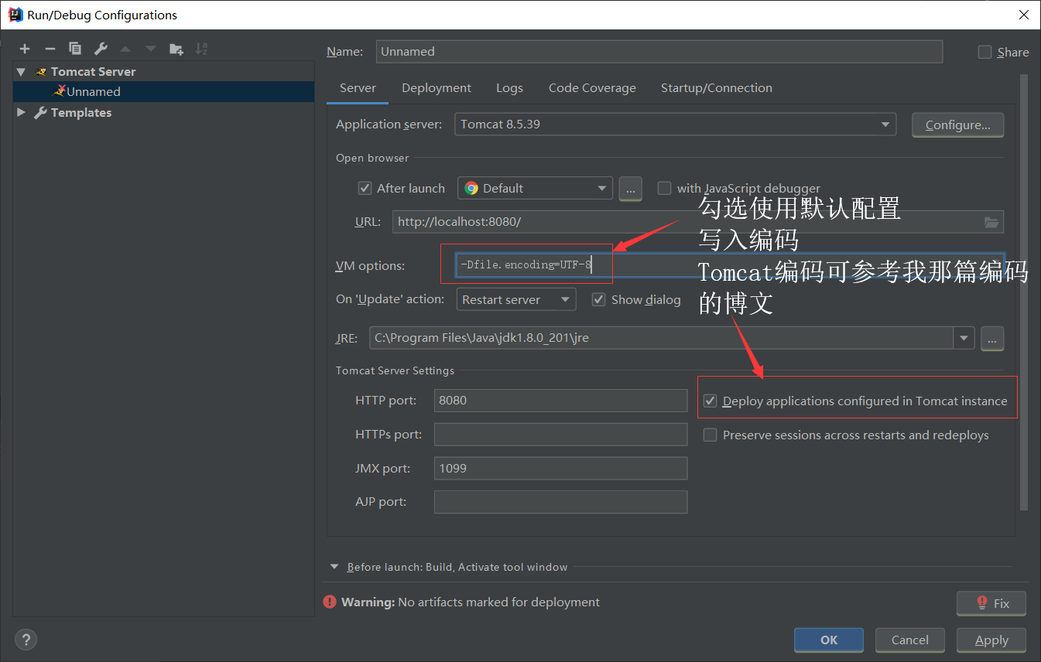
Task: Close the Run/Debug Configurations dialog
Action: pos(1023,15)
